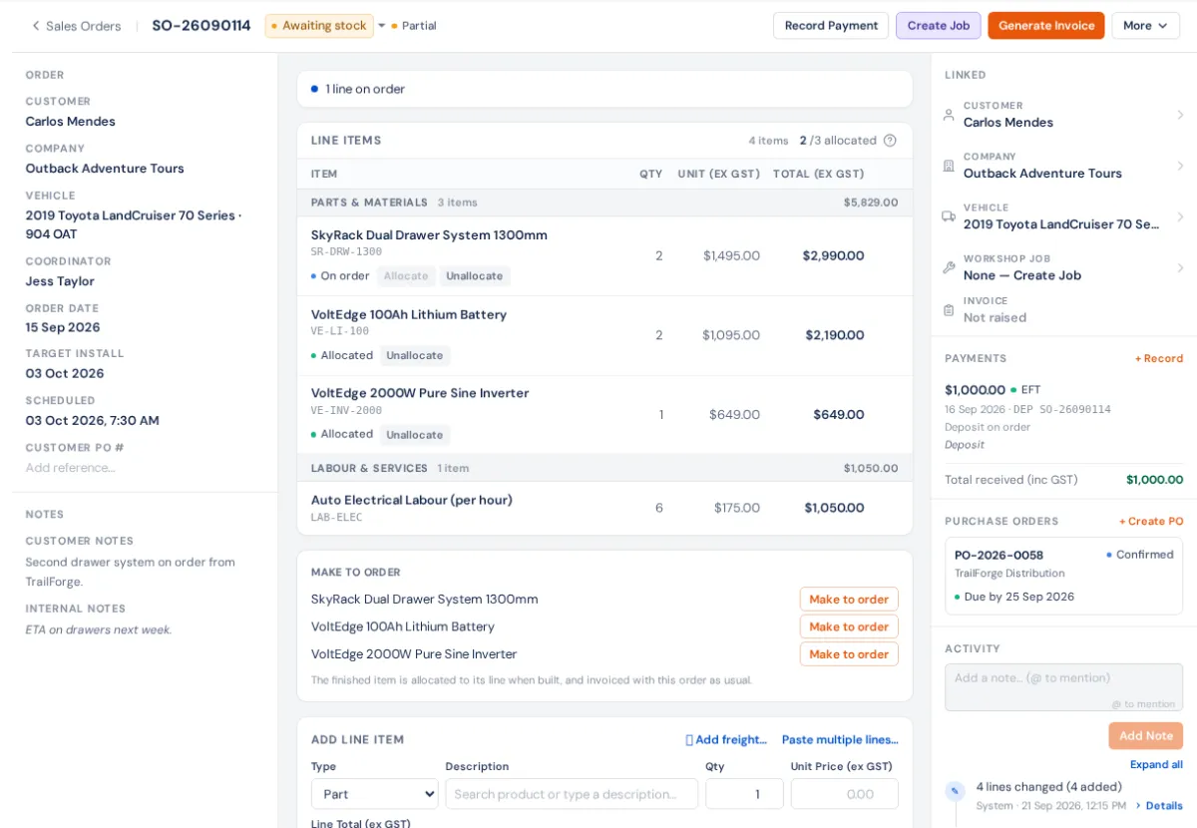The image size is (1197, 828).
Task: Click the allocation help question mark icon
Action: (x=890, y=141)
